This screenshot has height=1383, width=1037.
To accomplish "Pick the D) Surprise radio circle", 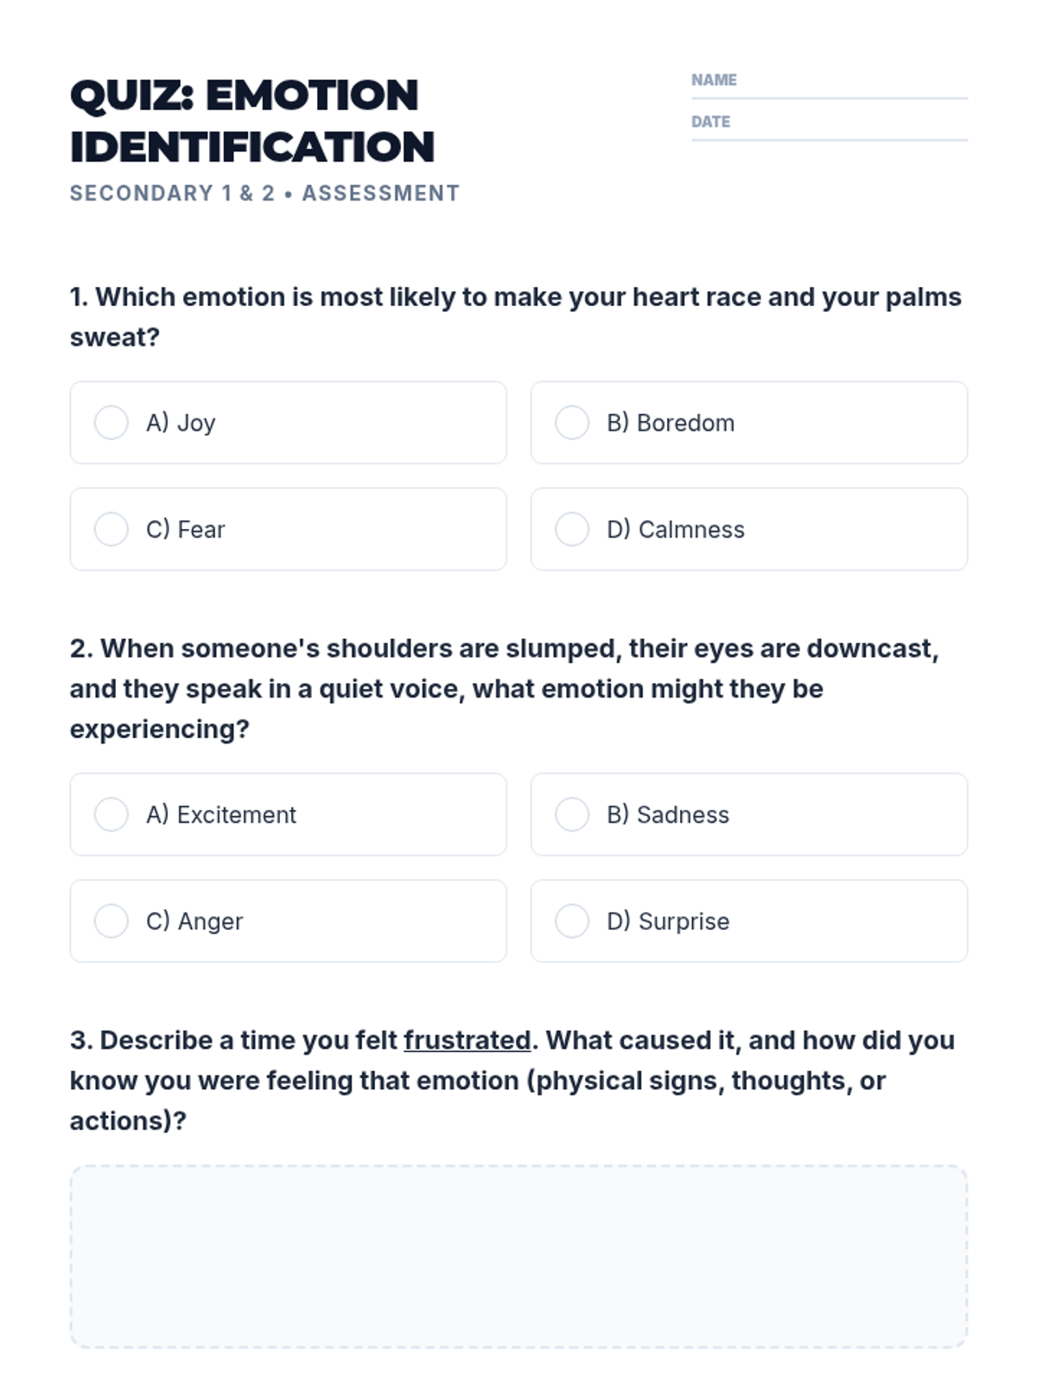I will tap(572, 921).
